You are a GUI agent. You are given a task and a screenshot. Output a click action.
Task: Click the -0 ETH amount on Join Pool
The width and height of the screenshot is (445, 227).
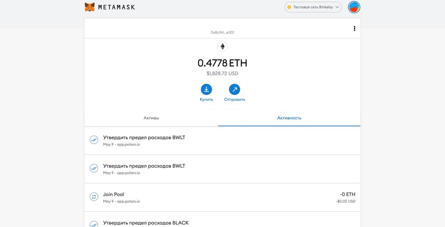click(x=347, y=195)
